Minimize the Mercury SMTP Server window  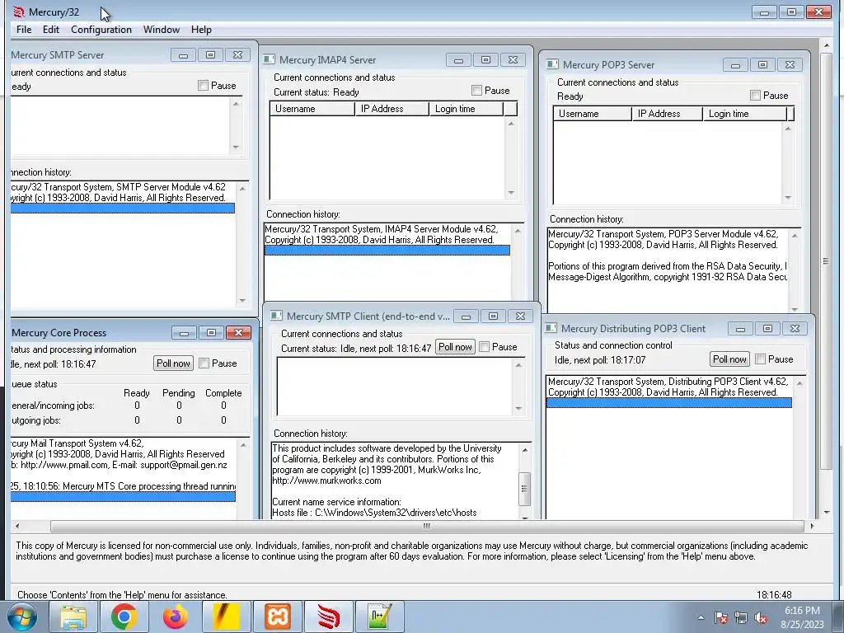point(183,55)
